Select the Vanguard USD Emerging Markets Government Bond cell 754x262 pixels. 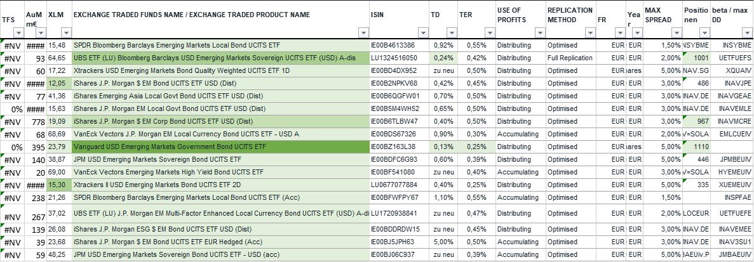click(x=219, y=147)
